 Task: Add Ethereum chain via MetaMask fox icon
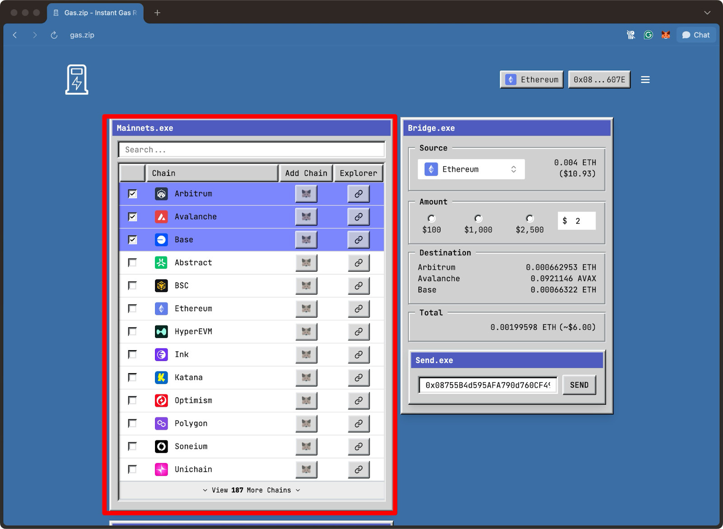pos(306,309)
